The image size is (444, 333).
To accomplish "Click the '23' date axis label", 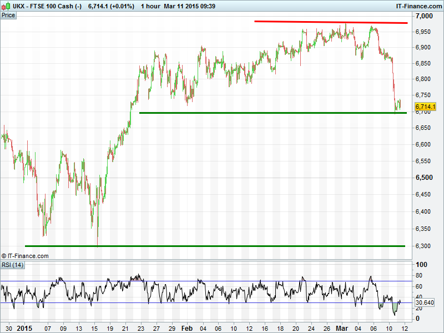I will [141, 329].
